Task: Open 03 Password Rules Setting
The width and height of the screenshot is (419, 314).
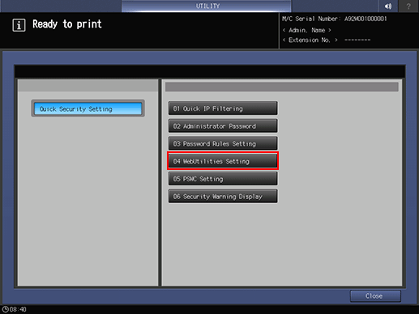Action: point(223,143)
